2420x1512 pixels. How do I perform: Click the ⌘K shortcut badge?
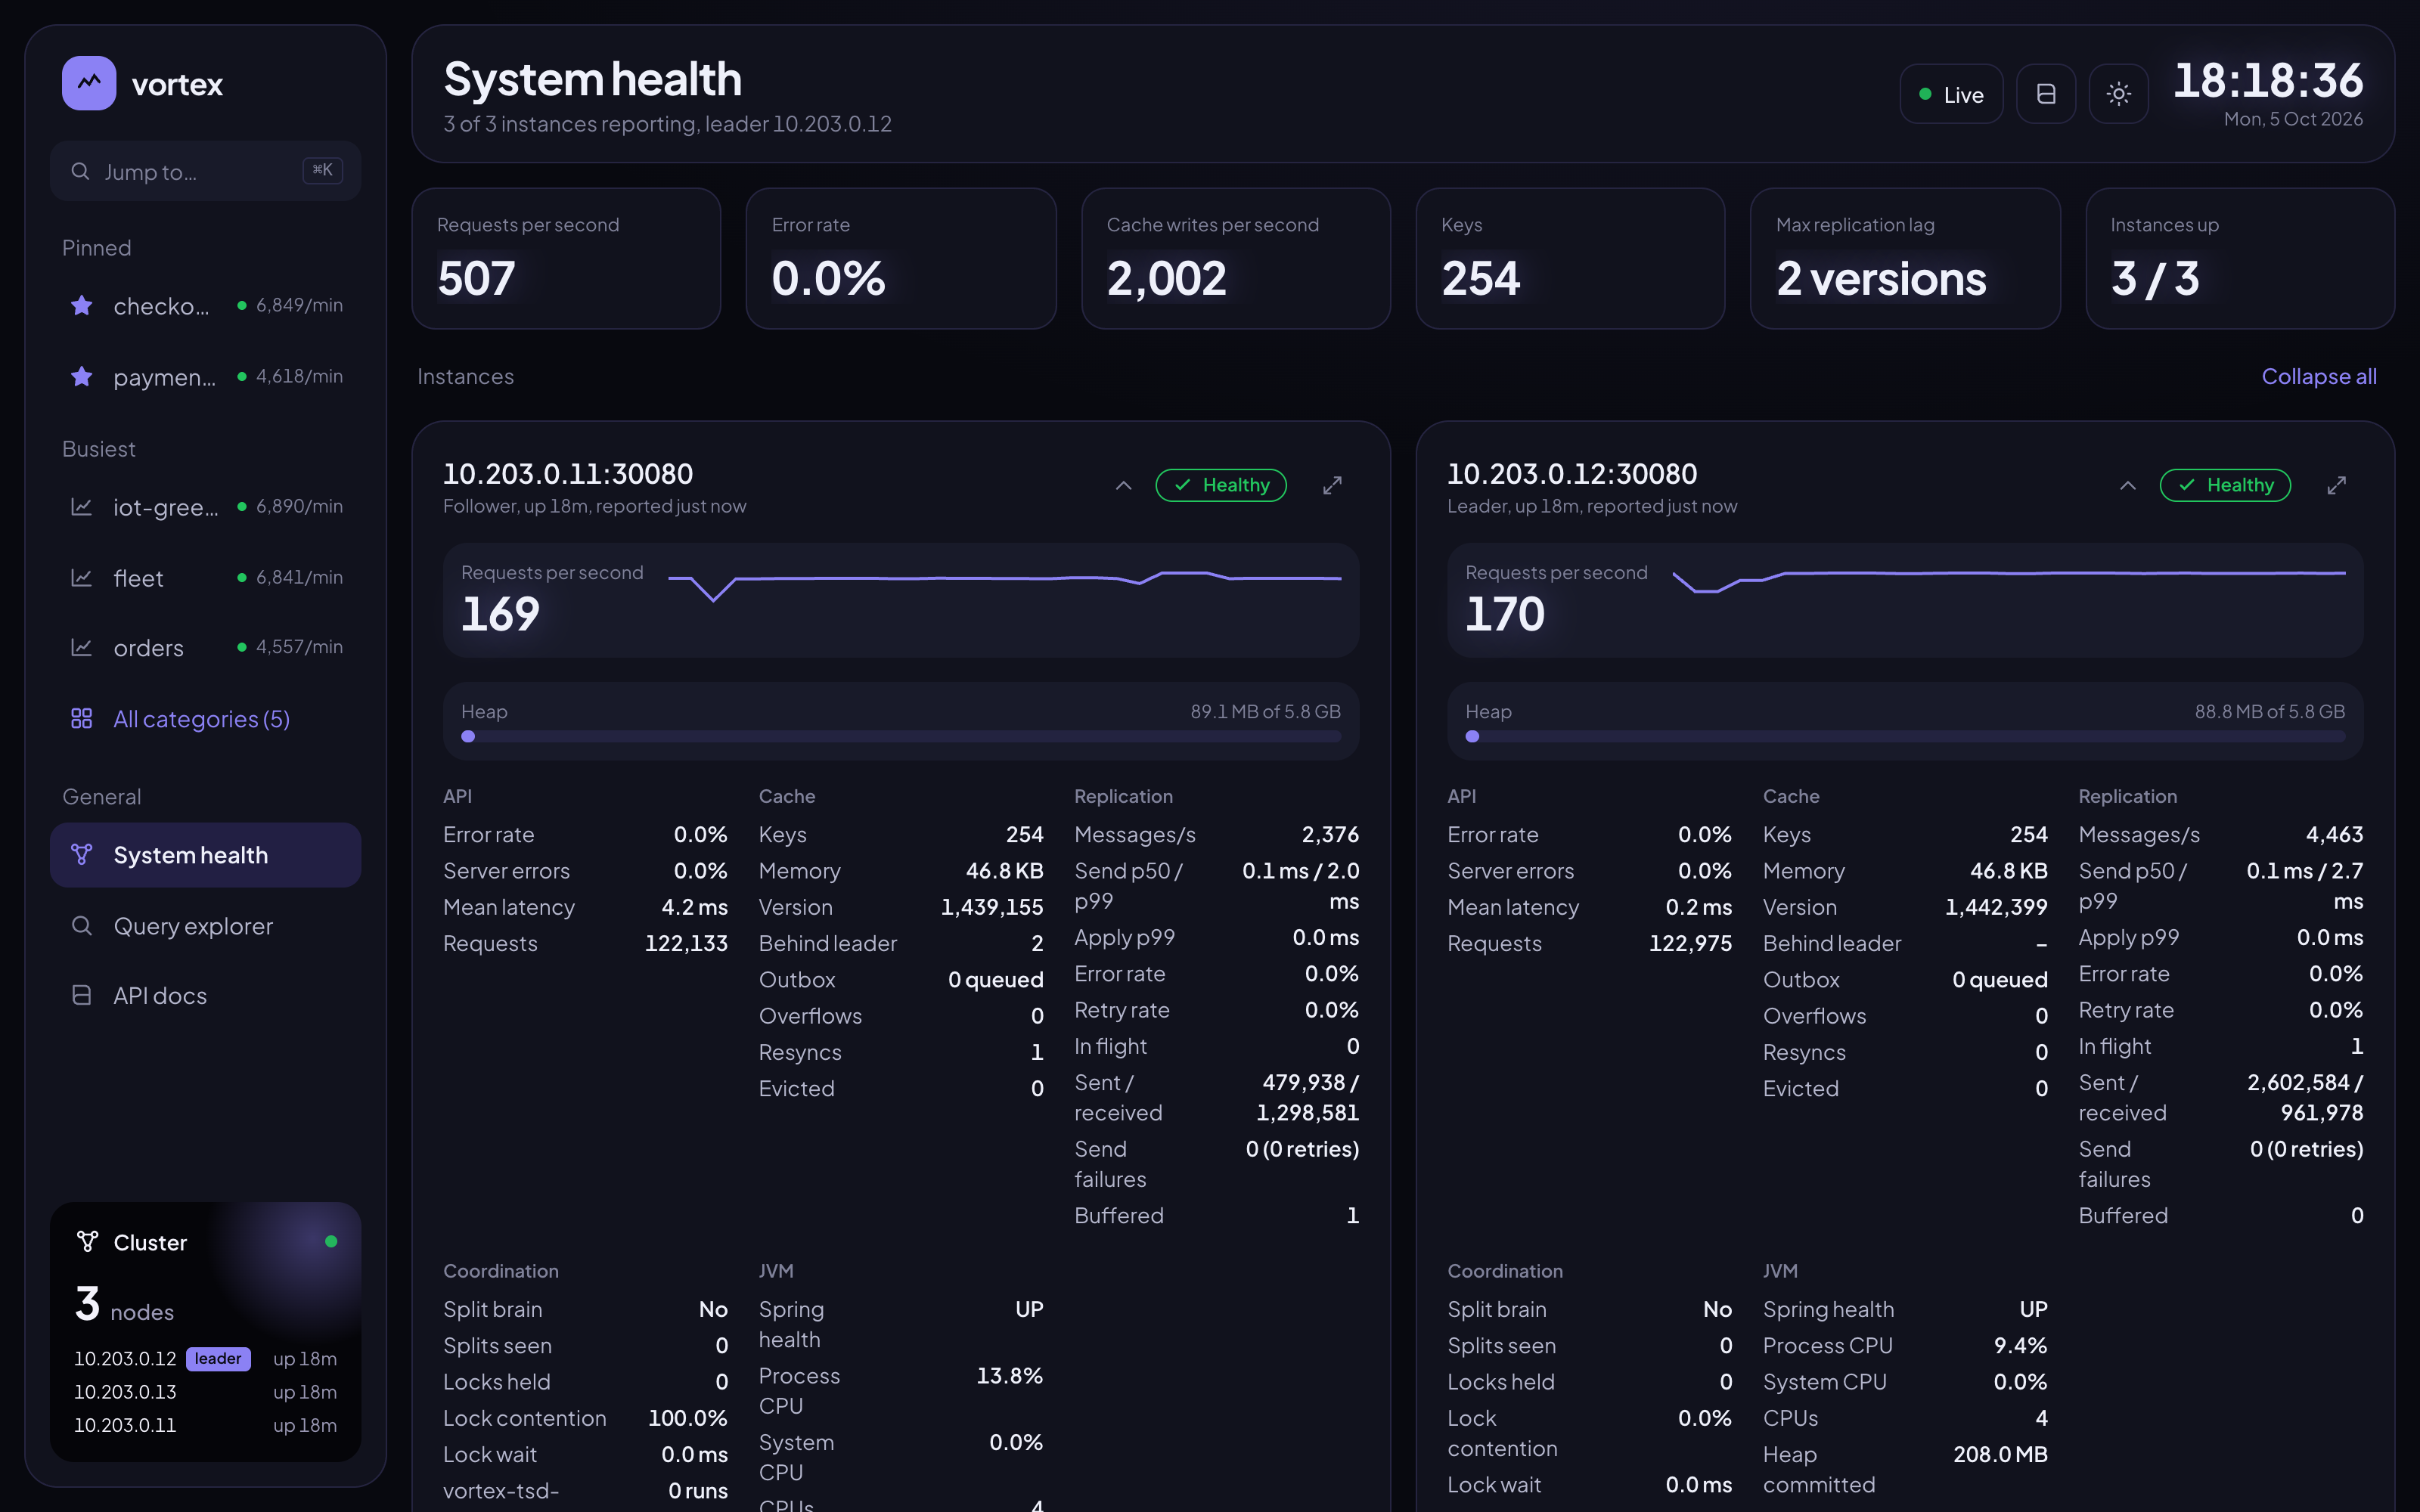point(322,170)
